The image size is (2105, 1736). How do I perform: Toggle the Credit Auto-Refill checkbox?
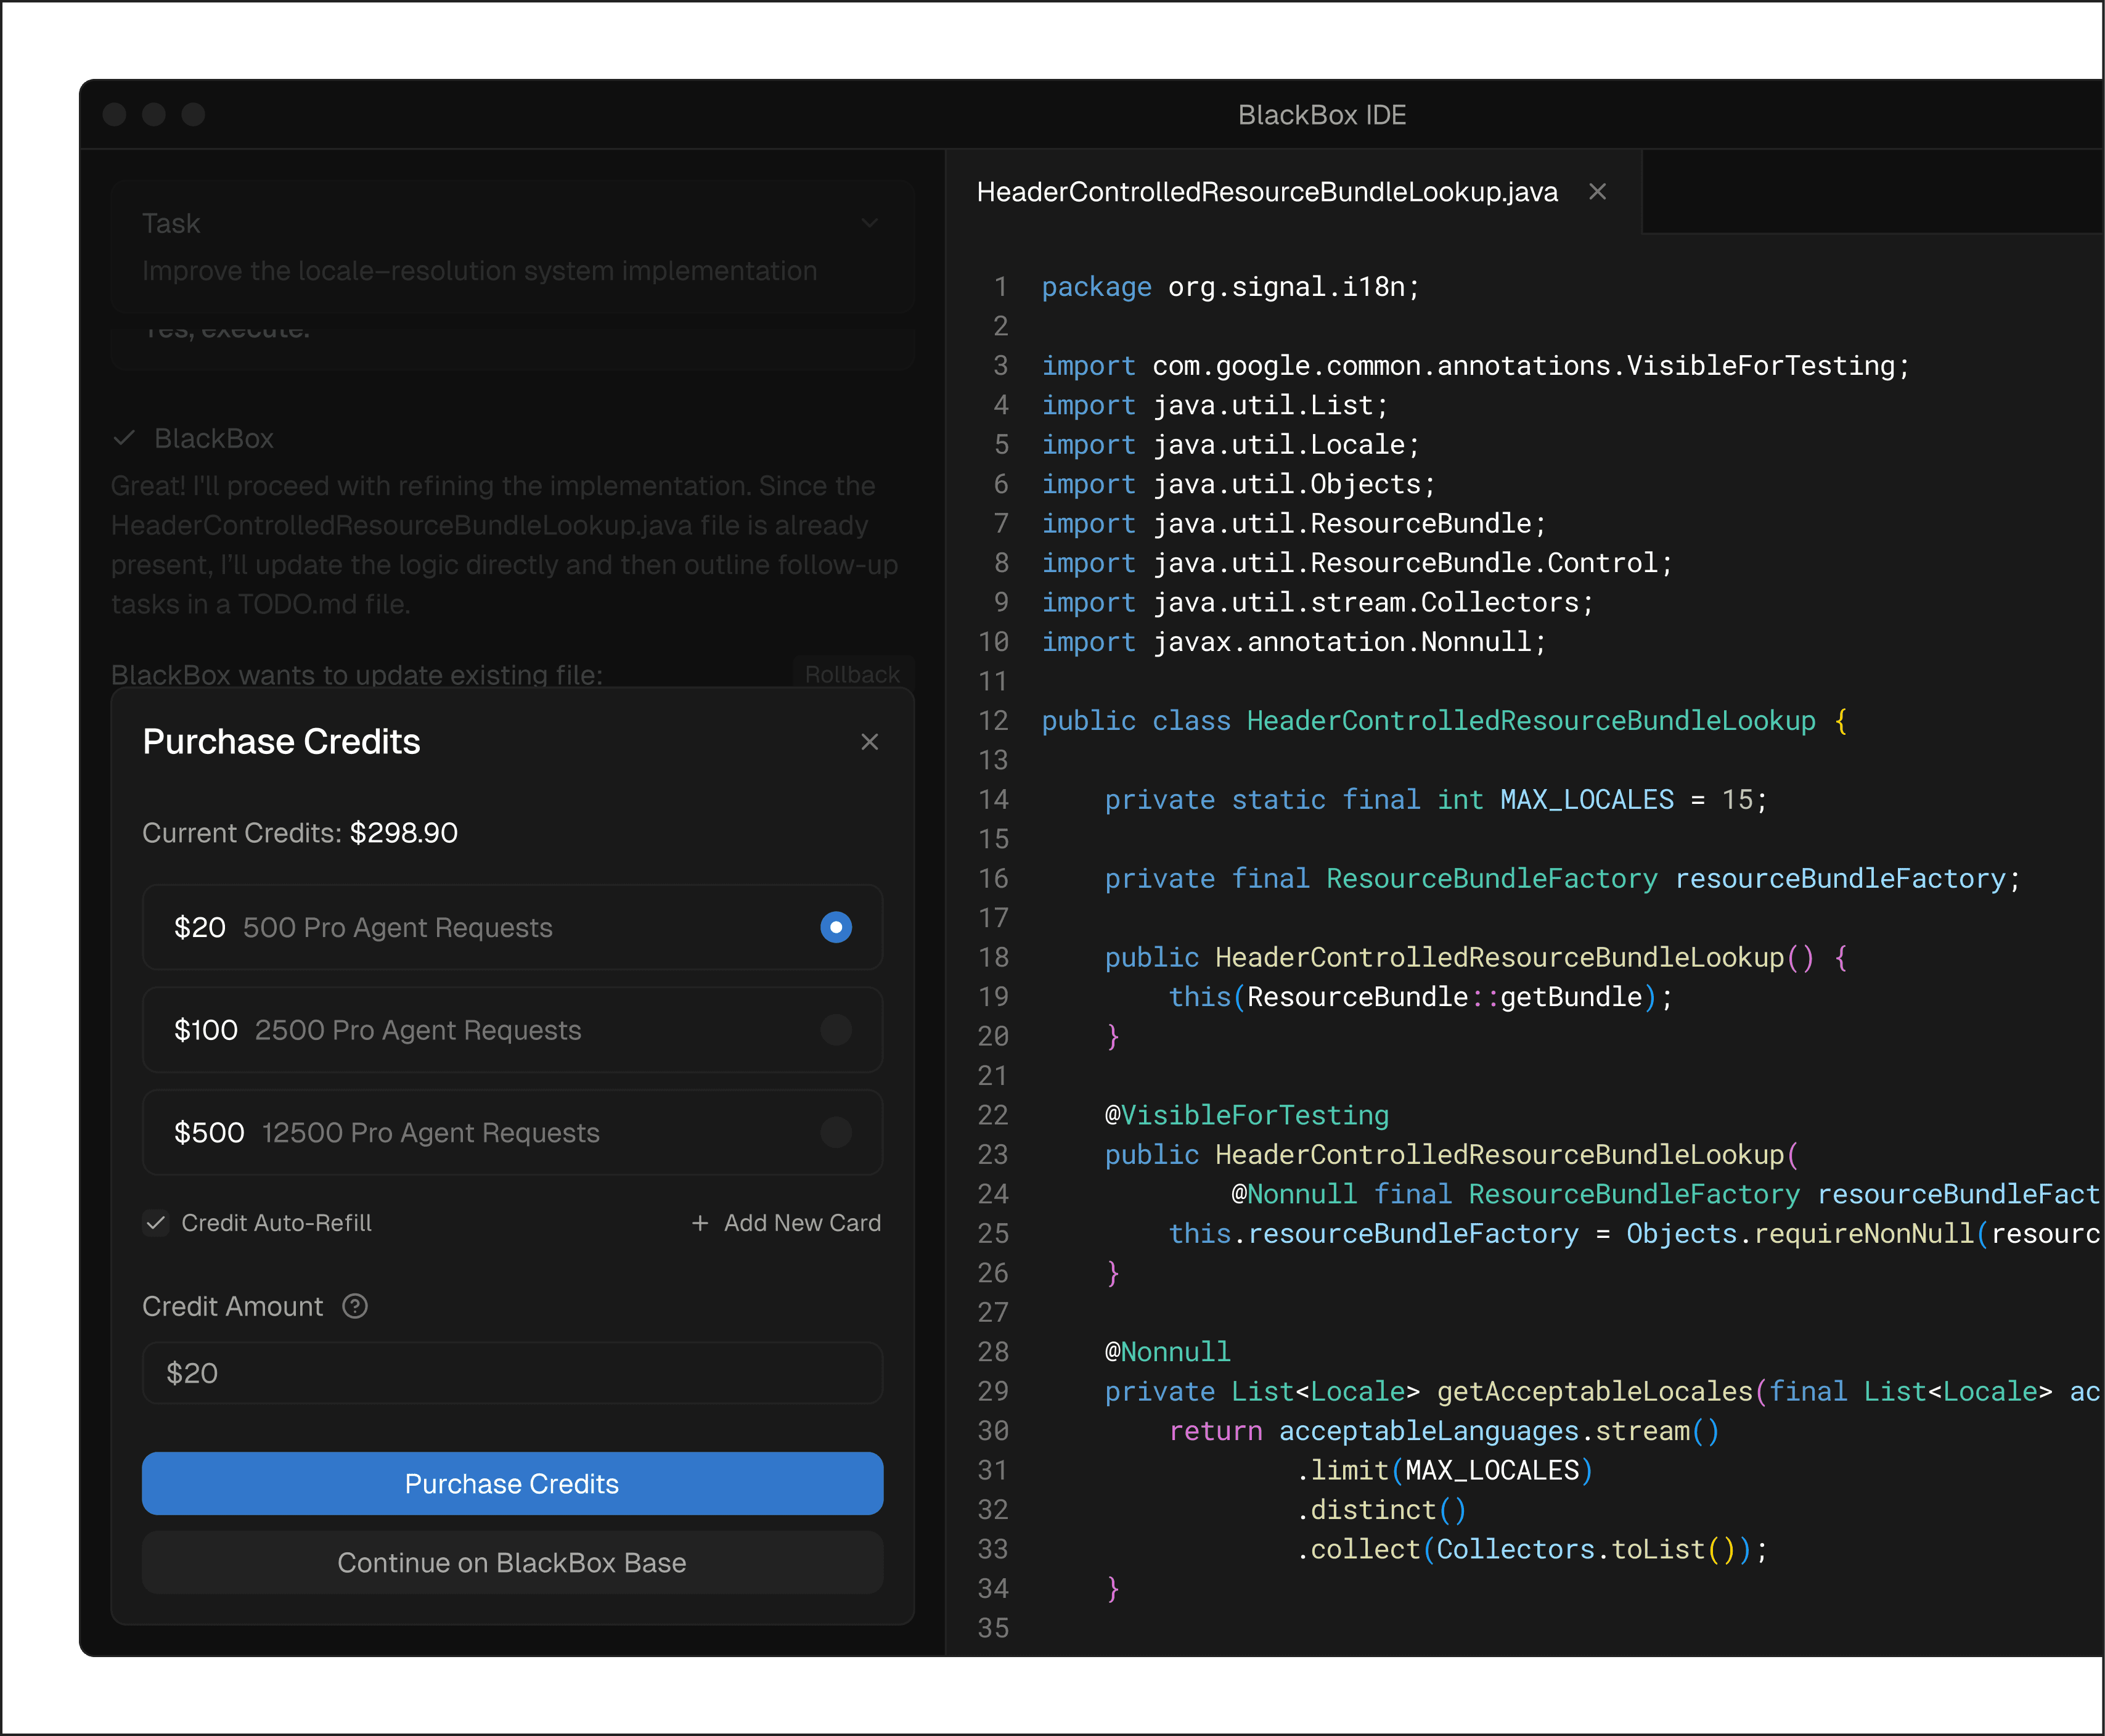click(x=156, y=1223)
